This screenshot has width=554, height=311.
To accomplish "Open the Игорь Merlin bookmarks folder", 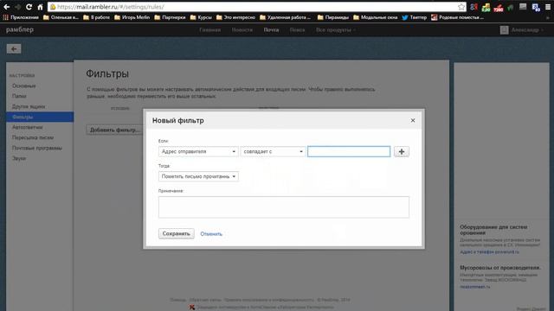I will pos(132,17).
